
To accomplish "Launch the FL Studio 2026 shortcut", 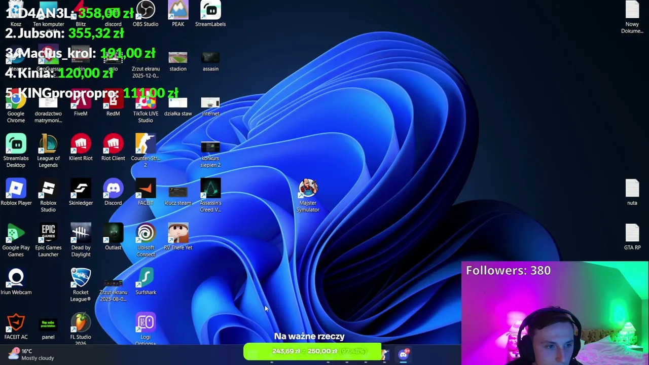I will [81, 329].
